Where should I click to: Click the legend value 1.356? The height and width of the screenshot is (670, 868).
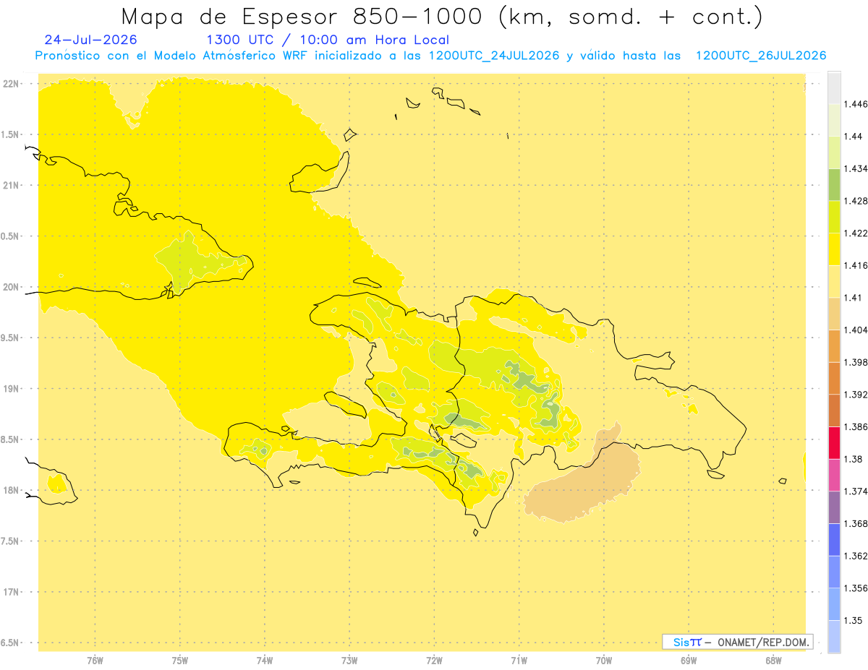coord(857,588)
